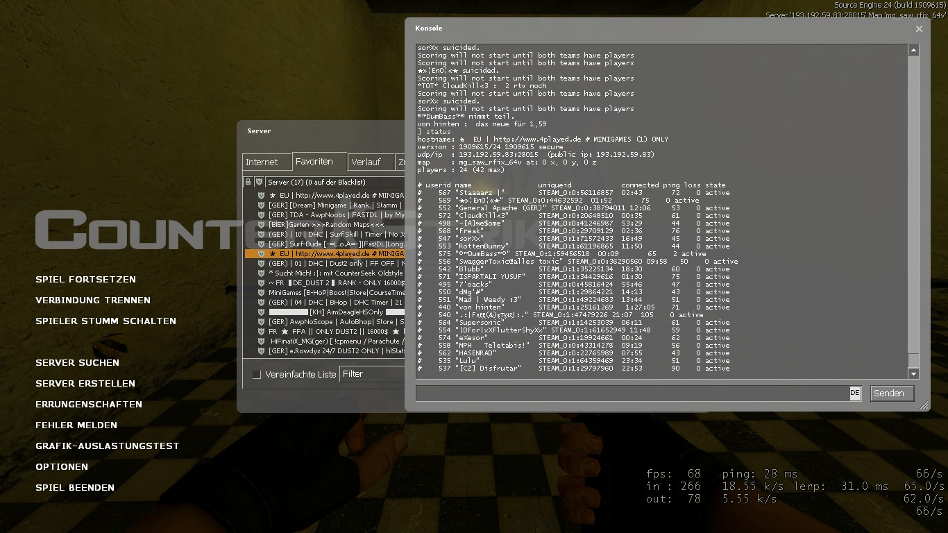The height and width of the screenshot is (533, 948).
Task: Select (GER) | 04 | DHC | BHop server
Action: [325, 303]
